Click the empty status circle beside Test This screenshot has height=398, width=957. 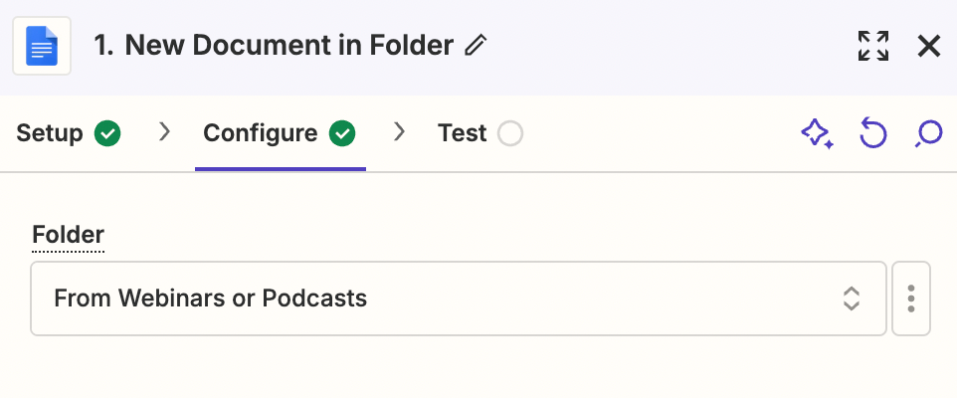[x=510, y=133]
